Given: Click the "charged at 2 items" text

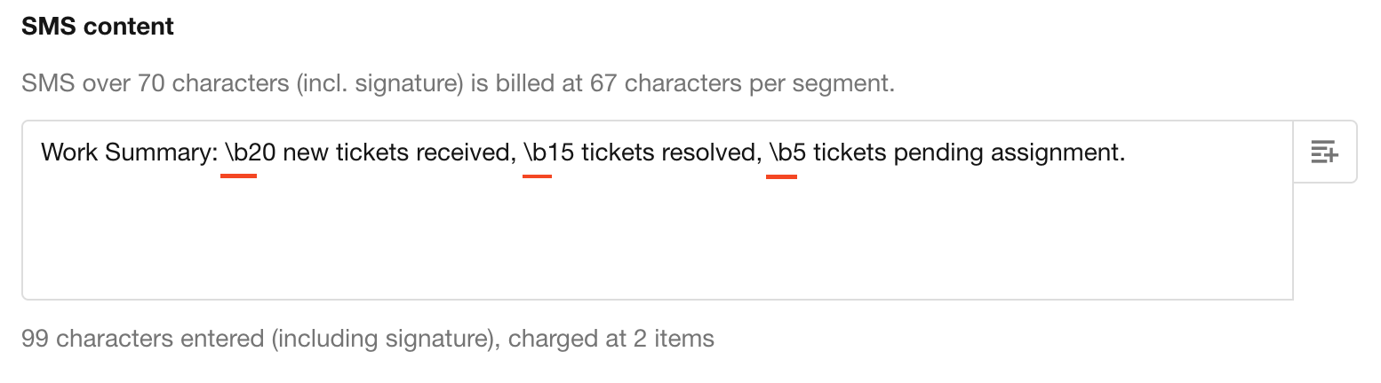Looking at the screenshot, I should 611,338.
